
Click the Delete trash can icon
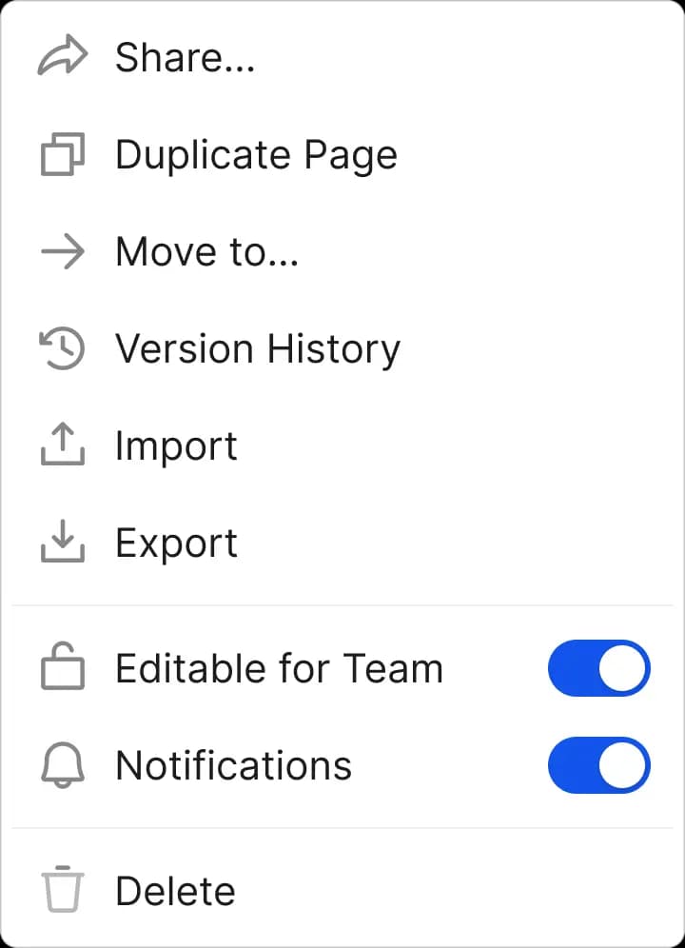(x=63, y=891)
